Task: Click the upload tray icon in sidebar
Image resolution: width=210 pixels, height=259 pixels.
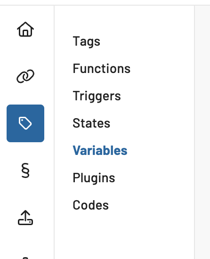Action: (x=25, y=218)
